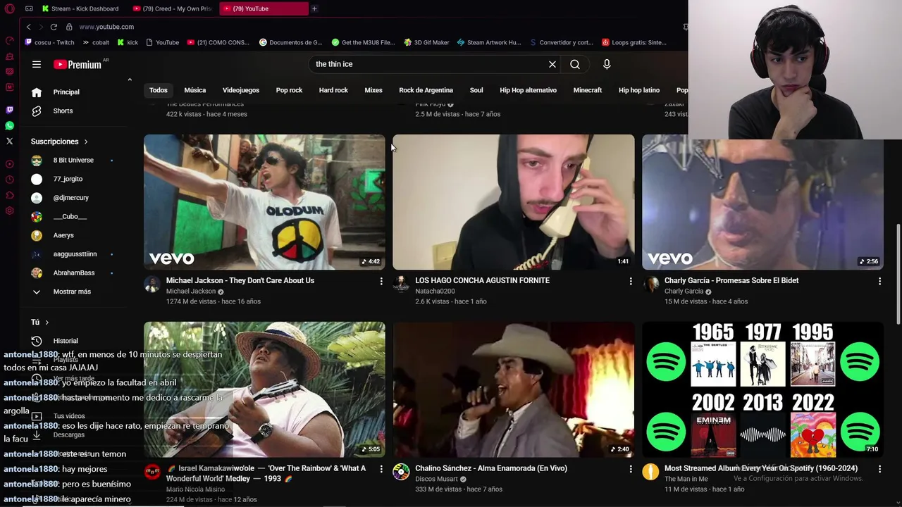Open Opera sidebar settings gear icon
The height and width of the screenshot is (507, 902).
coord(9,211)
